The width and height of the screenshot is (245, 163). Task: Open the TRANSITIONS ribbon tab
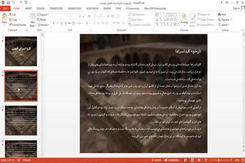point(56,9)
